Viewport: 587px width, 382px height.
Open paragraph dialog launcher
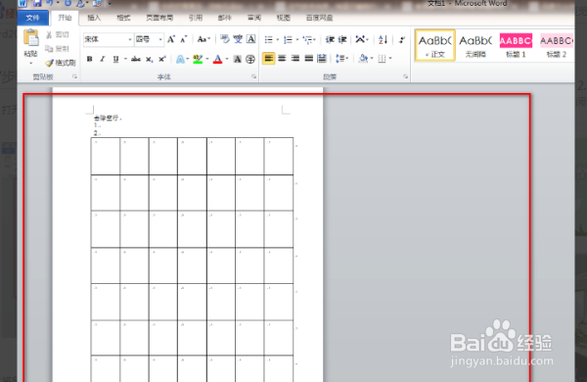[405, 76]
